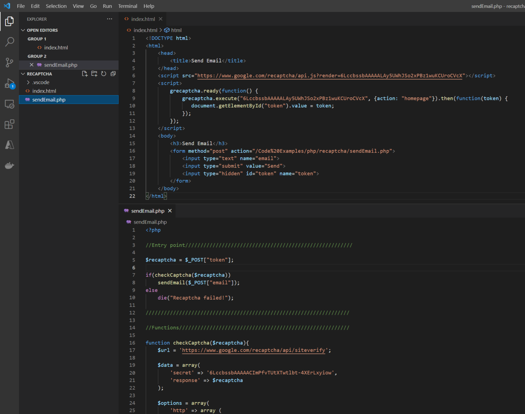This screenshot has width=525, height=414.
Task: Open the Selection menu
Action: [x=56, y=6]
